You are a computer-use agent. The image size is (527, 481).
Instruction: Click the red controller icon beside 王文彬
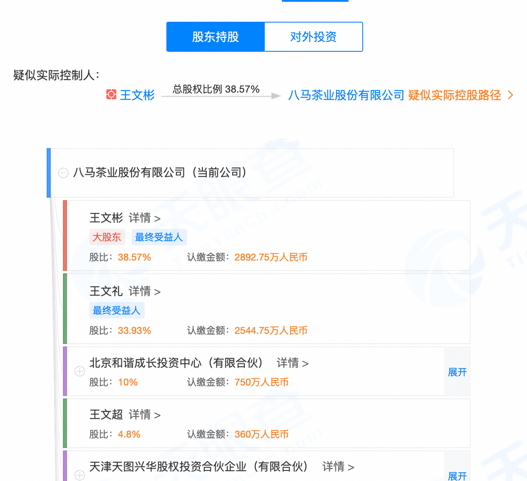(111, 95)
